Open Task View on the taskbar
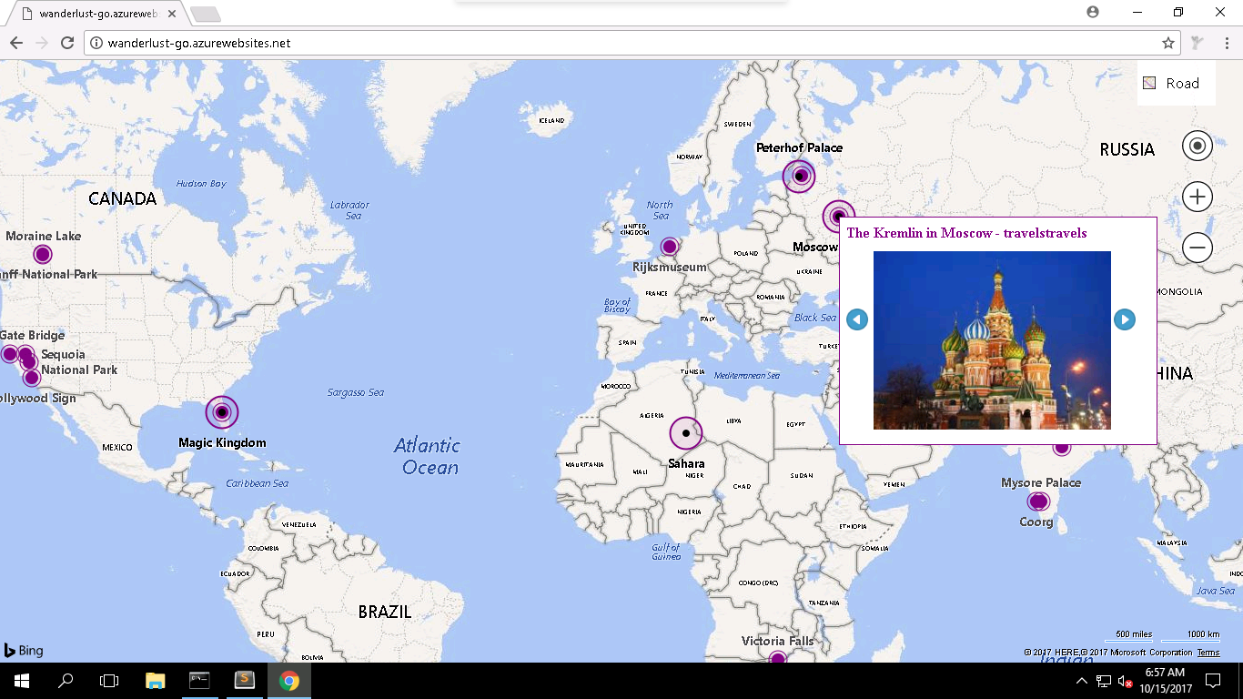Image resolution: width=1243 pixels, height=699 pixels. pyautogui.click(x=109, y=681)
